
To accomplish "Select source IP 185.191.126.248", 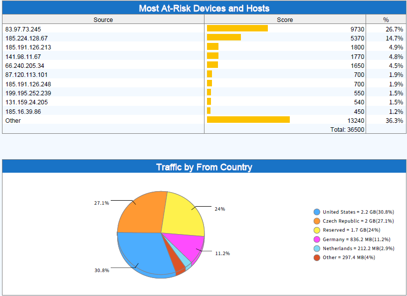I will (x=28, y=84).
